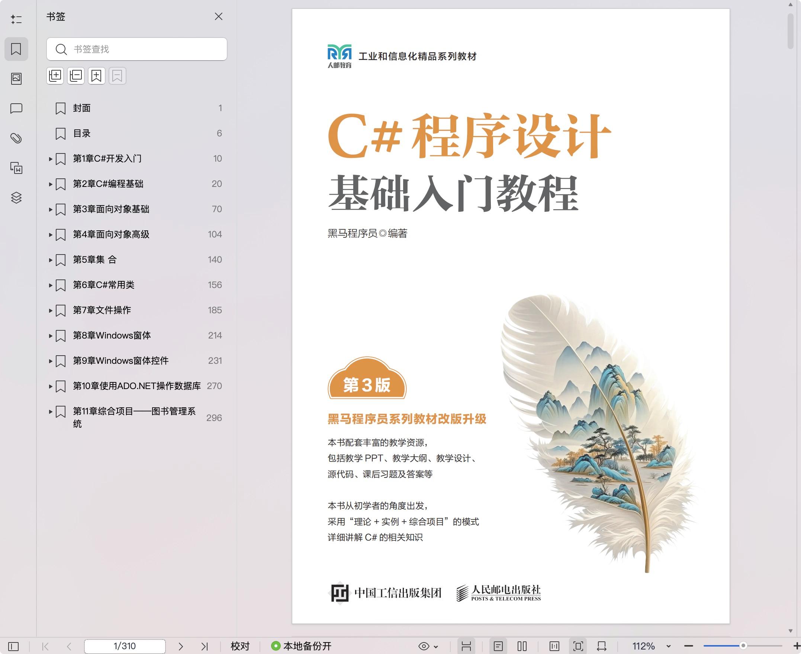Image resolution: width=801 pixels, height=654 pixels.
Task: Select single page view icon
Action: pyautogui.click(x=498, y=647)
